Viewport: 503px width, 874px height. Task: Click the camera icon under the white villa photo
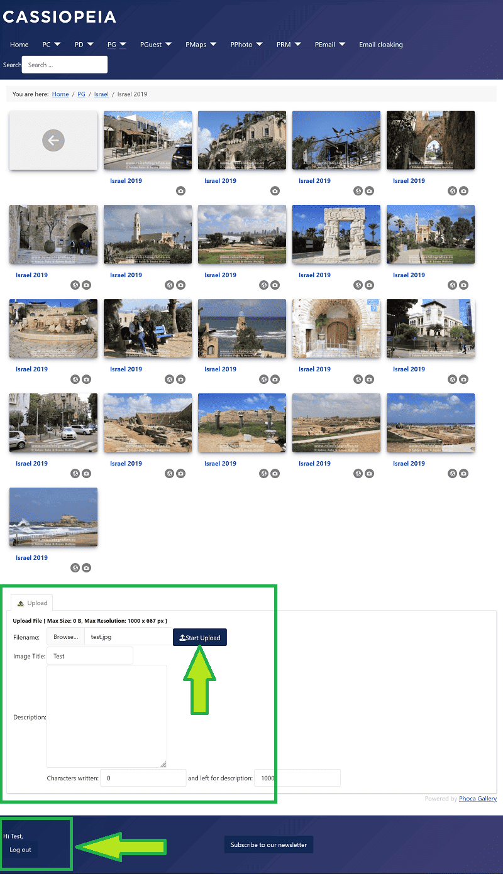[x=463, y=380]
